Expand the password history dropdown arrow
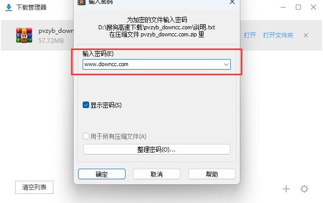 226,65
